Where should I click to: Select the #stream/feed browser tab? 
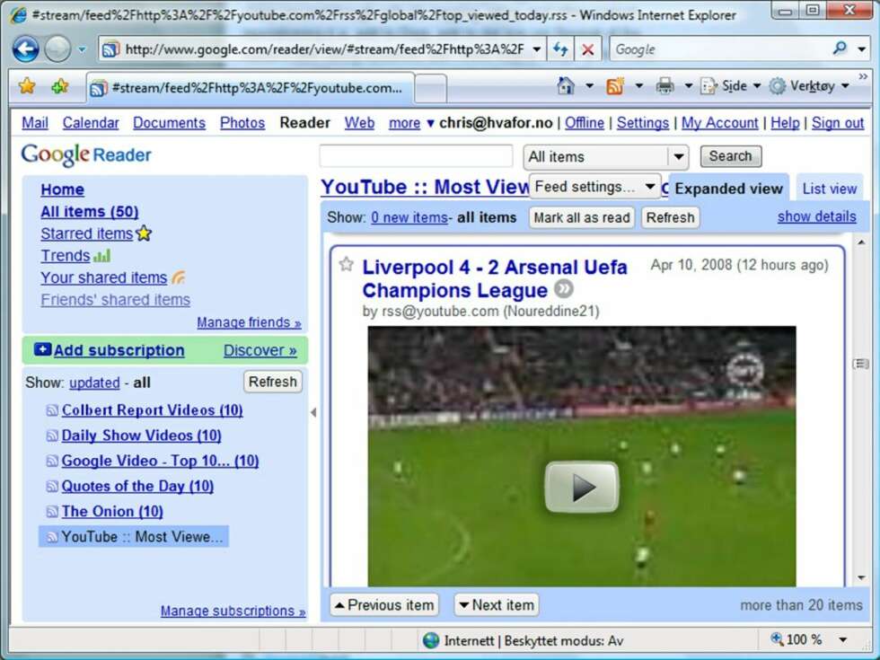pyautogui.click(x=251, y=88)
